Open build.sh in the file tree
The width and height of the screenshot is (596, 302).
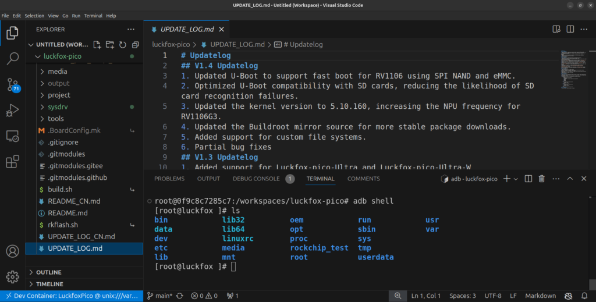coord(84,189)
